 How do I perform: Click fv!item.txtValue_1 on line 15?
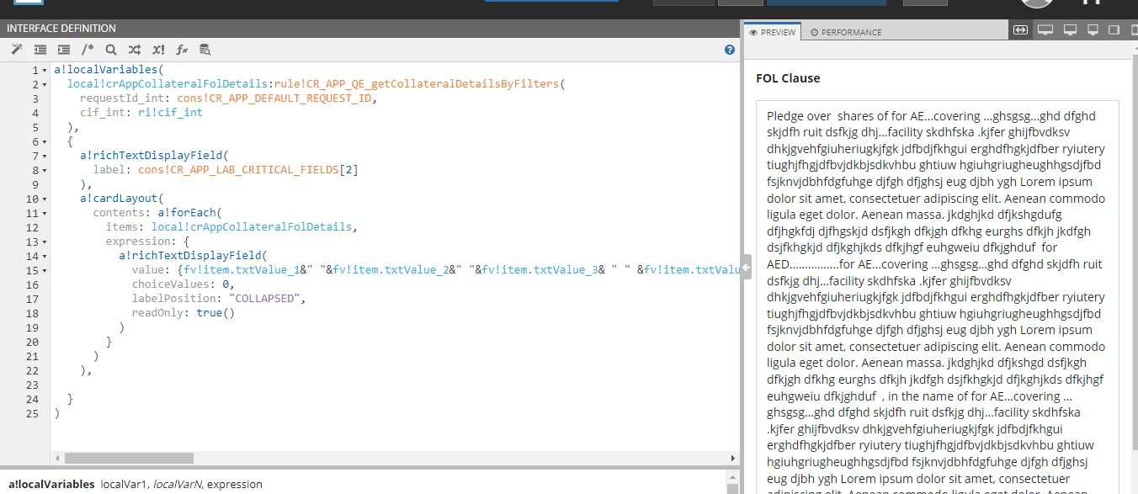tap(241, 270)
